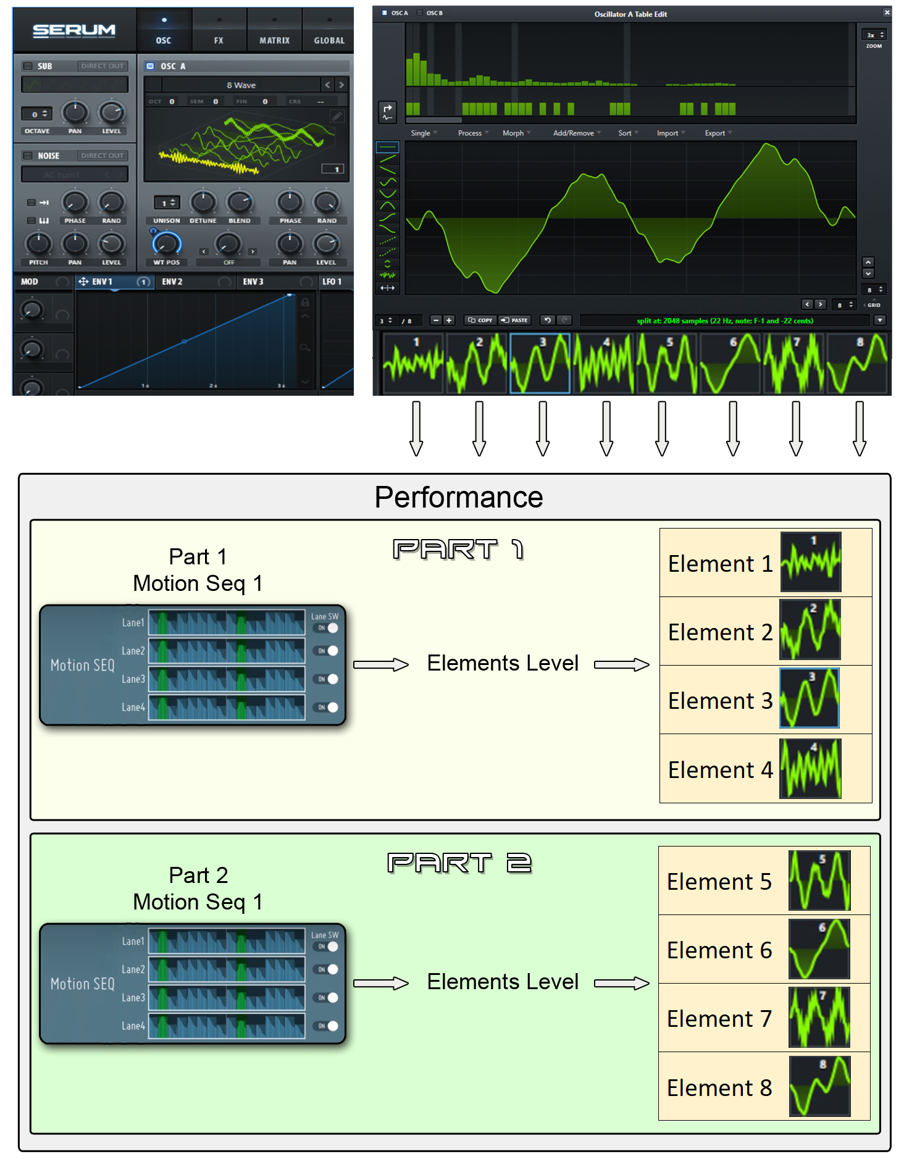Select the dotted stepped-ramp shape tool
The width and height of the screenshot is (904, 1167).
387,241
